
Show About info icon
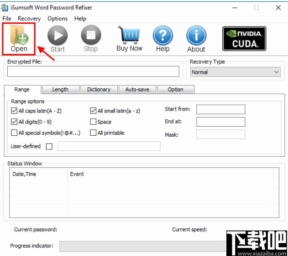pyautogui.click(x=196, y=39)
